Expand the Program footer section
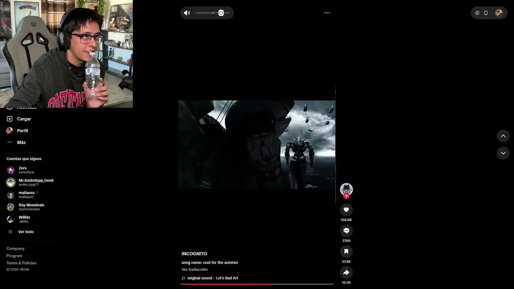Image resolution: width=514 pixels, height=289 pixels. (14, 256)
